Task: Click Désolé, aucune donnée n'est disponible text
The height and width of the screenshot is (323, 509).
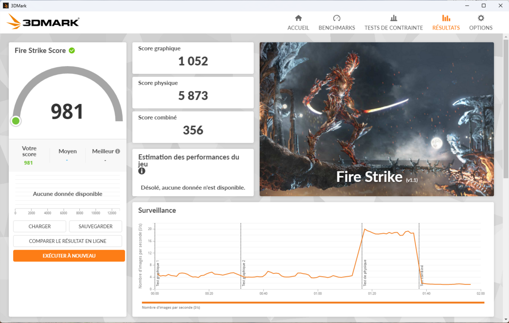Action: (x=193, y=187)
